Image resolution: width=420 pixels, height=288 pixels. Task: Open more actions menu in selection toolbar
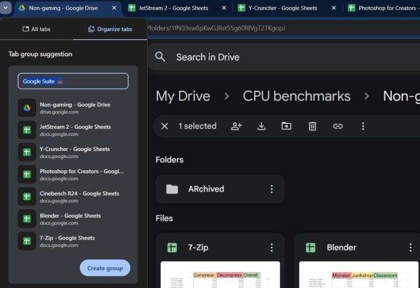click(363, 126)
